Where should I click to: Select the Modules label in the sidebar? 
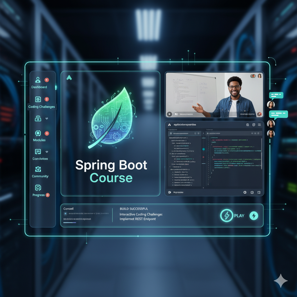39,140
